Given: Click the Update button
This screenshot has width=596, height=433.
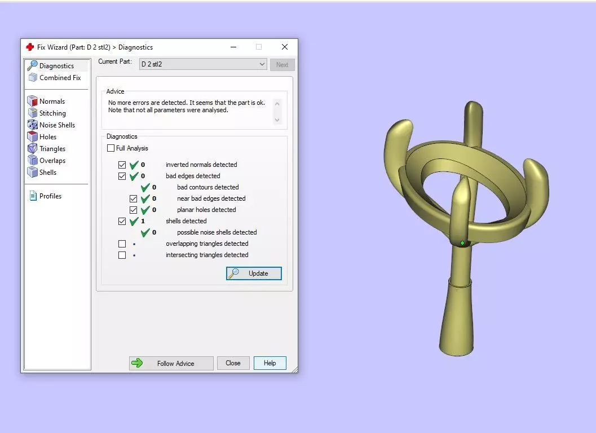Looking at the screenshot, I should (254, 273).
